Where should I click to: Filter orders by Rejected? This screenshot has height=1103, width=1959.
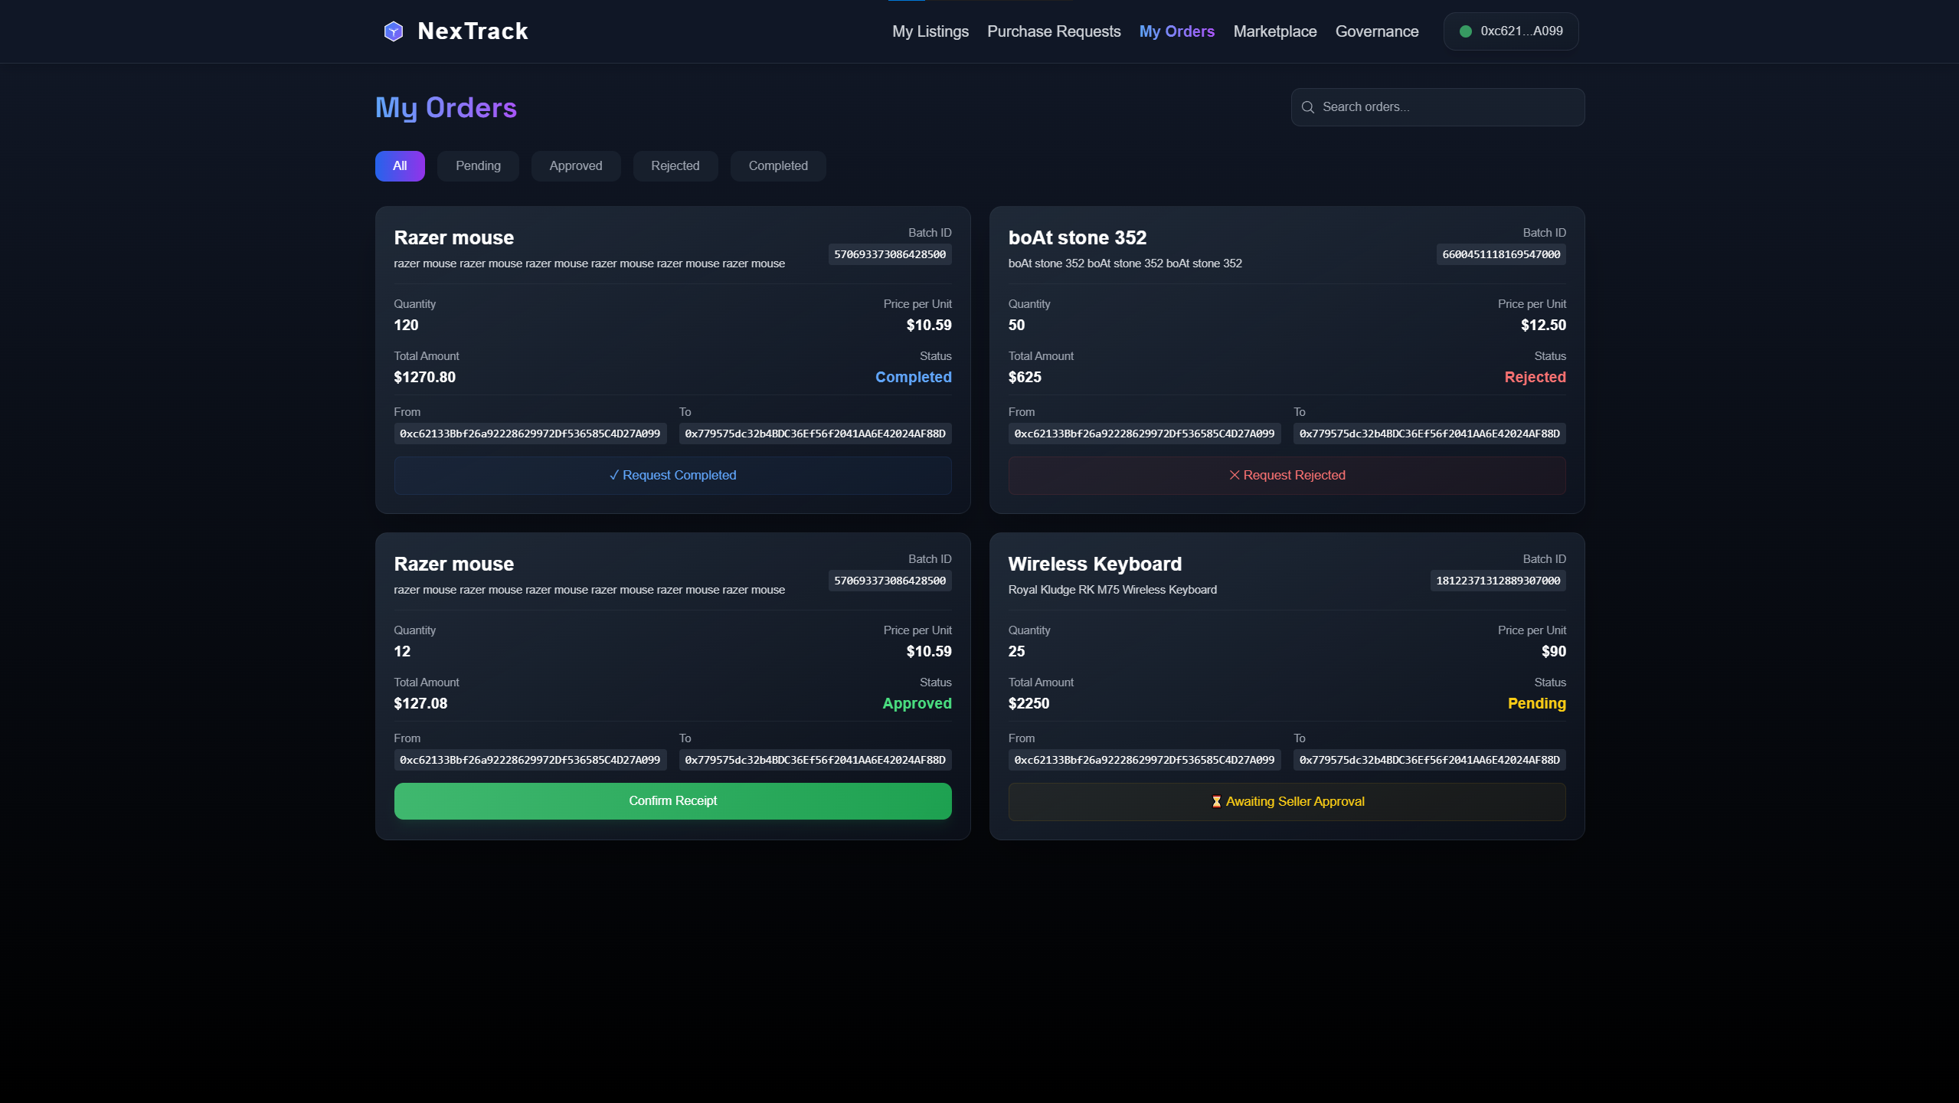click(x=675, y=165)
